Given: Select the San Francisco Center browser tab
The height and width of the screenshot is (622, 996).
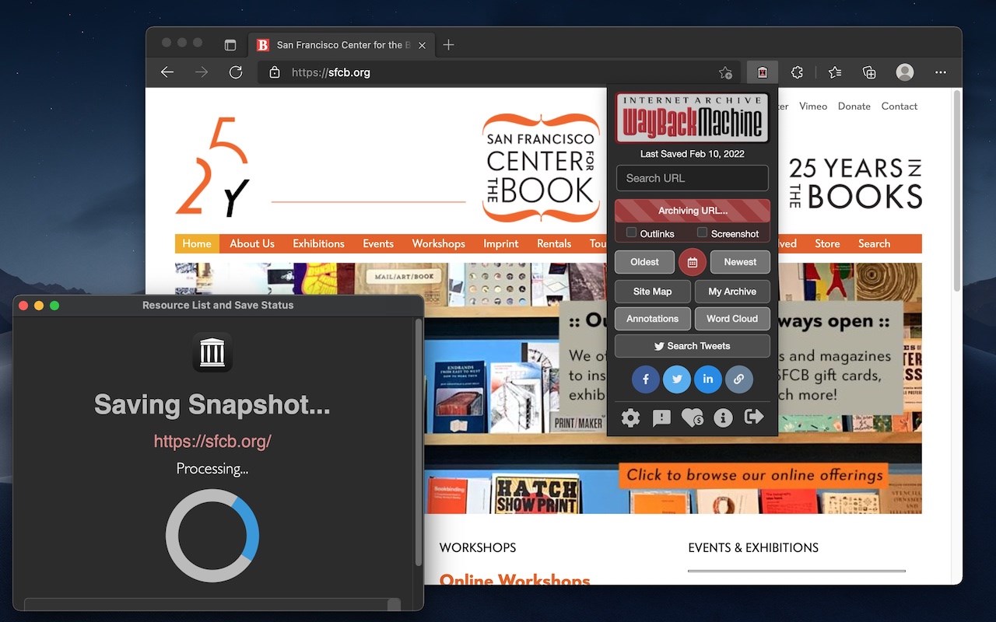Looking at the screenshot, I should (x=341, y=45).
